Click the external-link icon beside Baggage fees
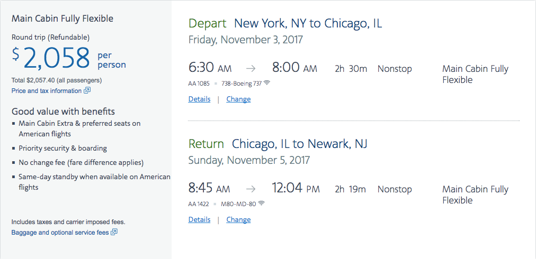Image resolution: width=536 pixels, height=259 pixels. pyautogui.click(x=114, y=233)
